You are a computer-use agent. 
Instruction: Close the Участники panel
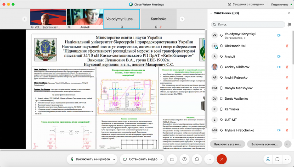click(x=289, y=13)
